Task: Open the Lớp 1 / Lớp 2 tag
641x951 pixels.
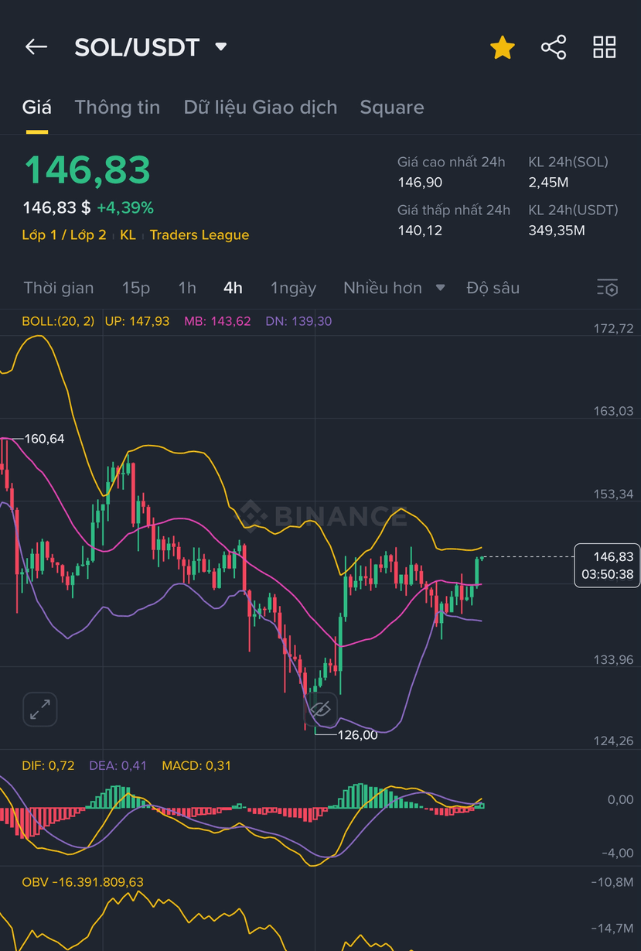Action: [x=64, y=235]
